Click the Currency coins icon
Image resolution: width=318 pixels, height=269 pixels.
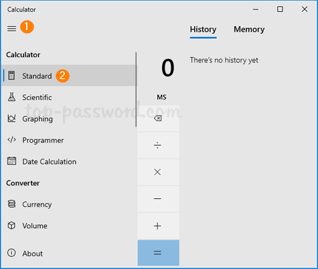(x=11, y=204)
